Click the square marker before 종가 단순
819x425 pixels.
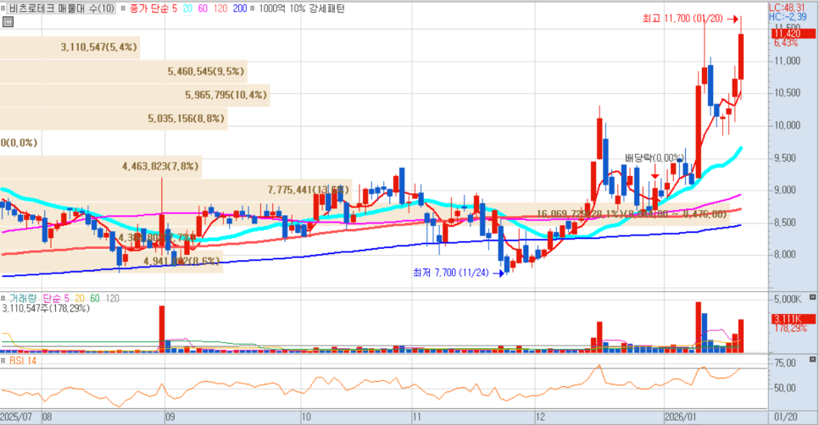tap(123, 8)
